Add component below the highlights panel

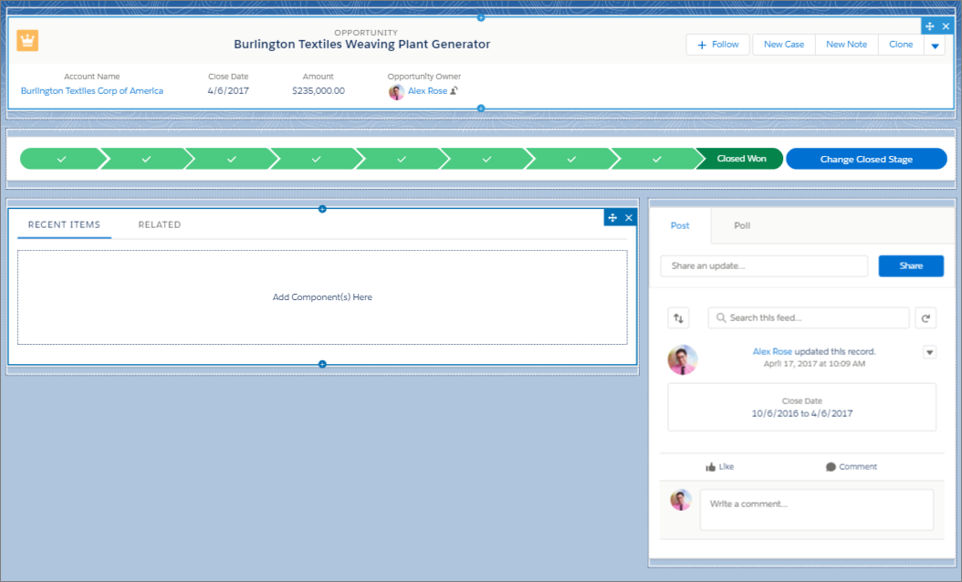[x=481, y=109]
